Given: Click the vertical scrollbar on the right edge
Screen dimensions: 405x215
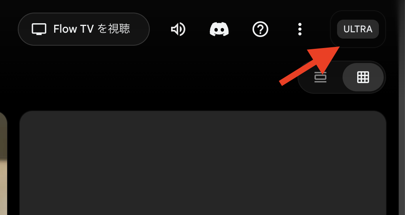Looking at the screenshot, I should tap(402, 107).
